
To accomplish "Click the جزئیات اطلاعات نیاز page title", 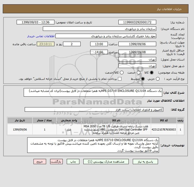I will pyautogui.click(x=169, y=9).
